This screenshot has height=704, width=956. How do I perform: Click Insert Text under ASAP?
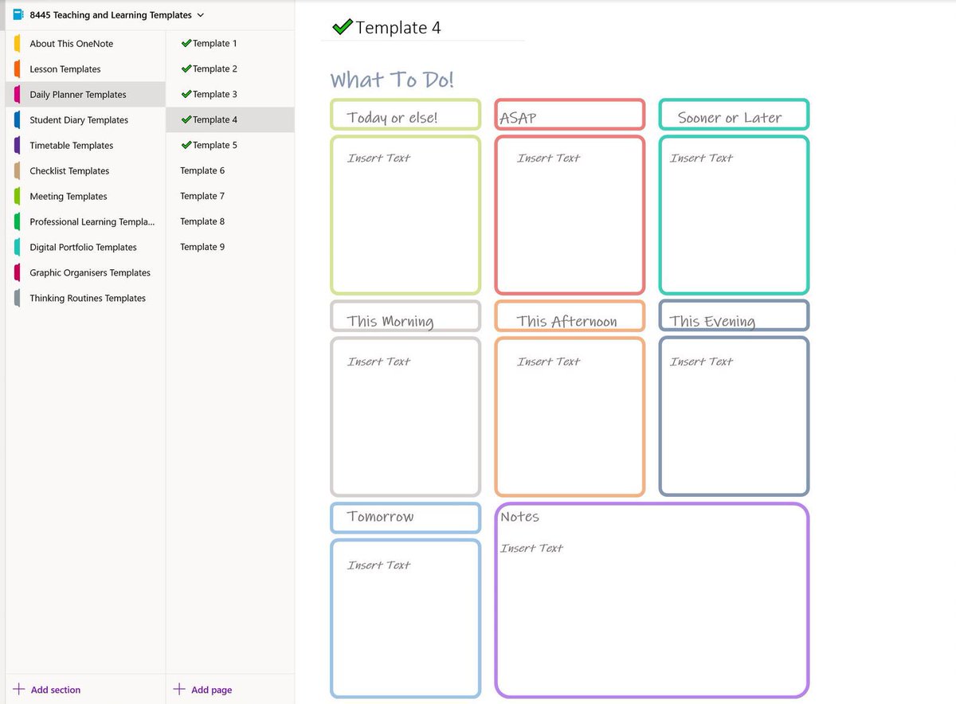coord(549,158)
